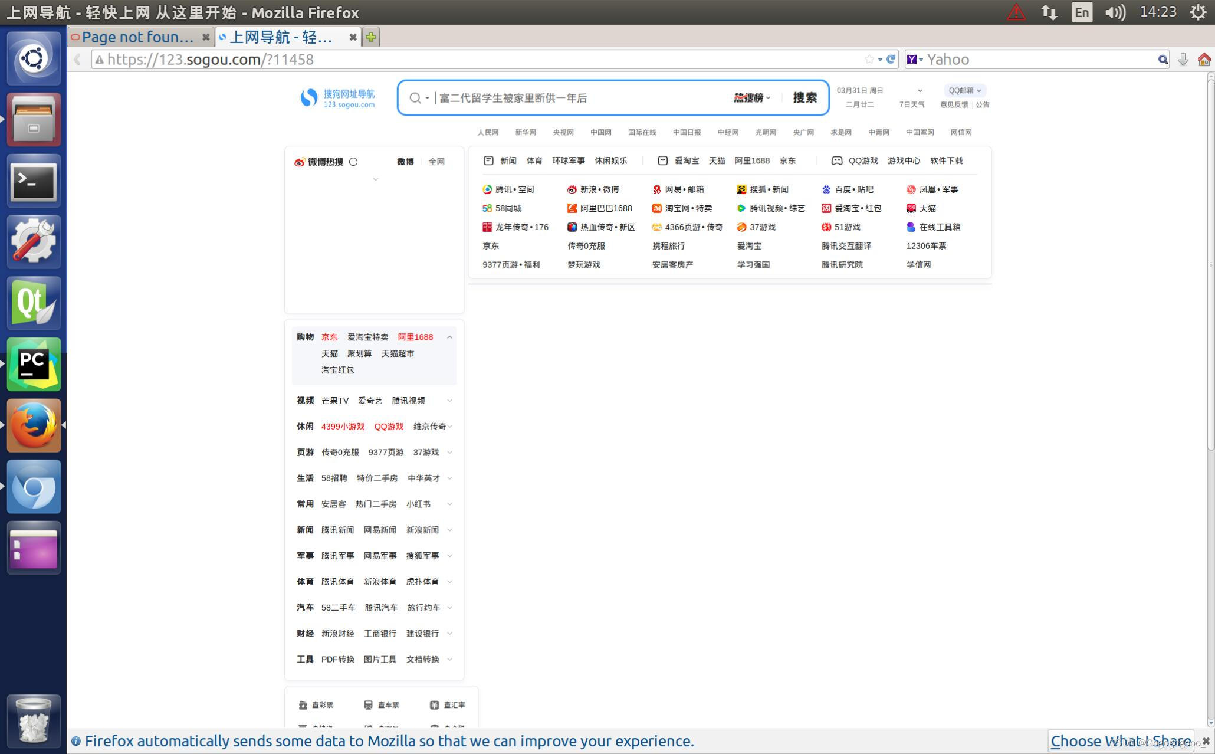Open the 学习强国 link

[x=753, y=265]
